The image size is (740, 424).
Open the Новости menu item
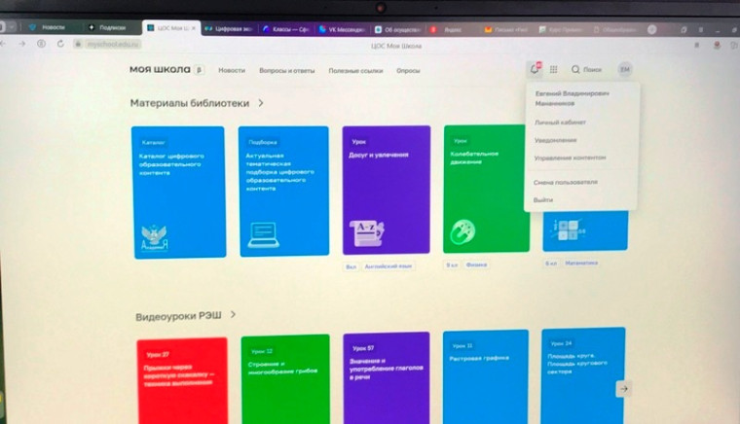[232, 70]
